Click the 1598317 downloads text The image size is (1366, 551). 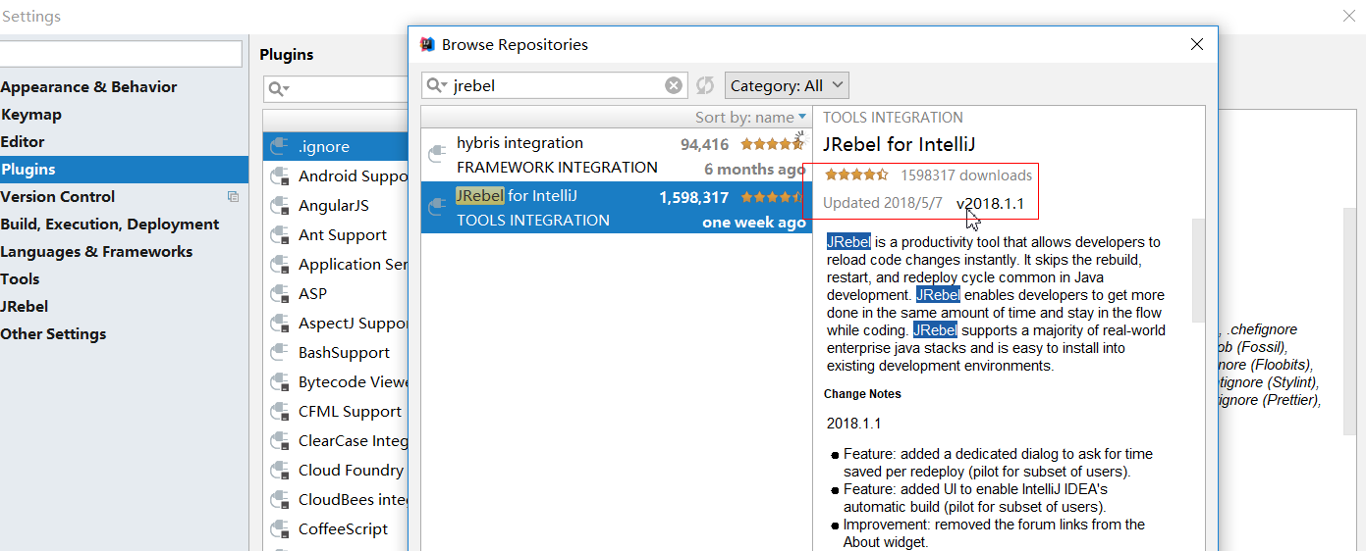(x=966, y=175)
